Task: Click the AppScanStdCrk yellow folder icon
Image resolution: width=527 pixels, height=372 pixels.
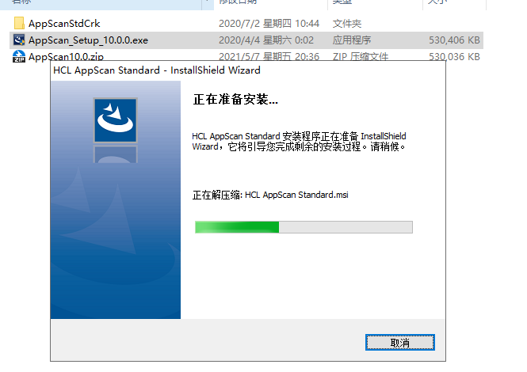Action: 19,23
